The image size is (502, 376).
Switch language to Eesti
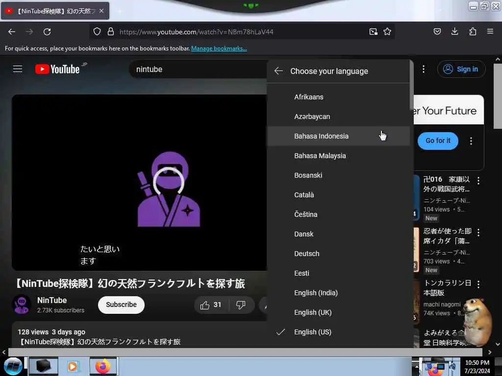pos(338,273)
